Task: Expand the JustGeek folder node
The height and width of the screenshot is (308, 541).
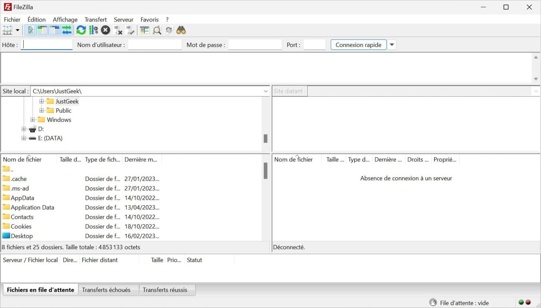Action: pyautogui.click(x=42, y=101)
